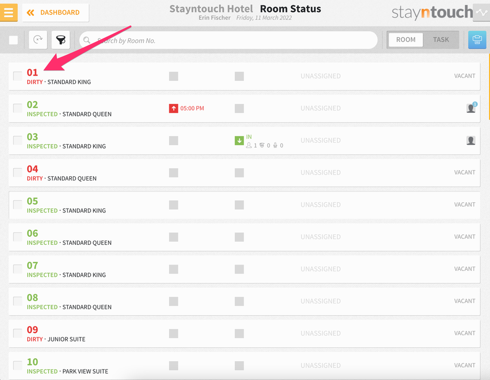The width and height of the screenshot is (490, 380).
Task: Select checkbox for room 09
Action: [18, 333]
